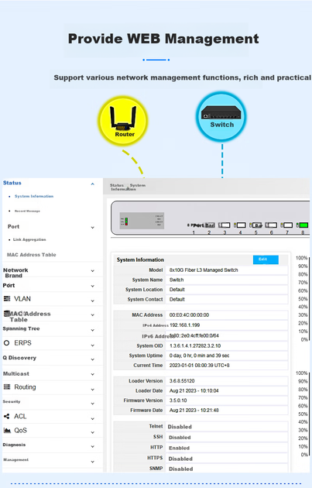Expand chevron beside Port under Status
The width and height of the screenshot is (312, 488).
click(x=92, y=228)
